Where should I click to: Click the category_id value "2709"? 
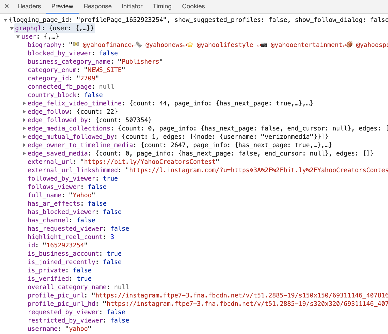pos(88,78)
